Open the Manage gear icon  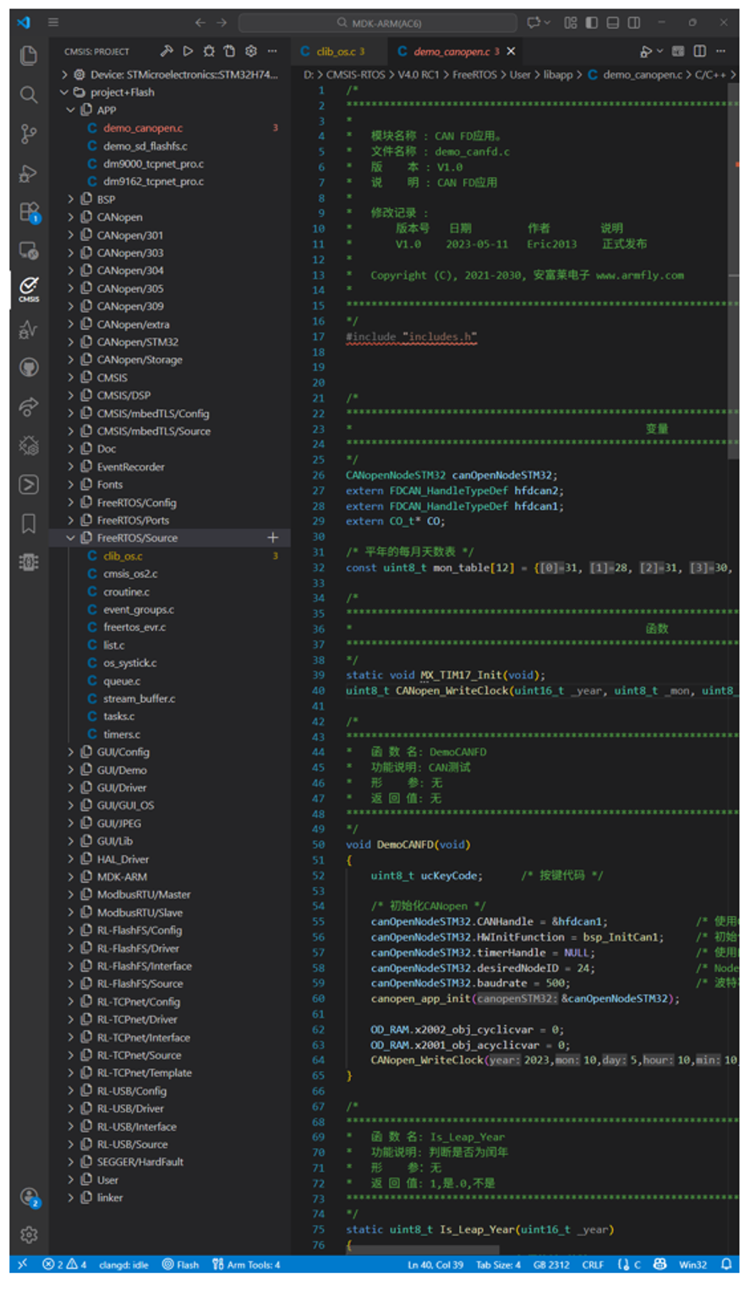[x=29, y=1235]
